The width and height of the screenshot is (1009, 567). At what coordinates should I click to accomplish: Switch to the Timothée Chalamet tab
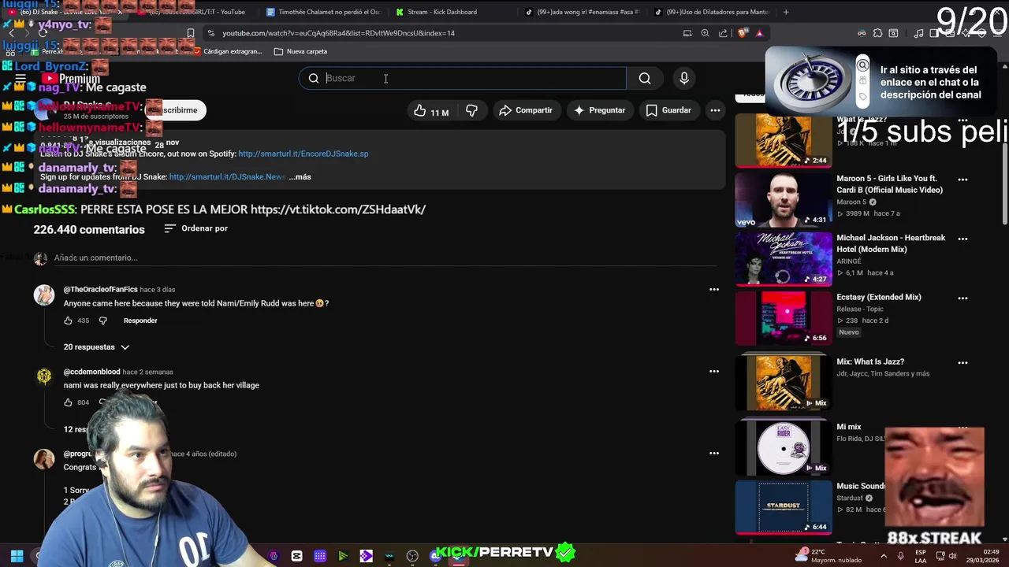click(323, 12)
